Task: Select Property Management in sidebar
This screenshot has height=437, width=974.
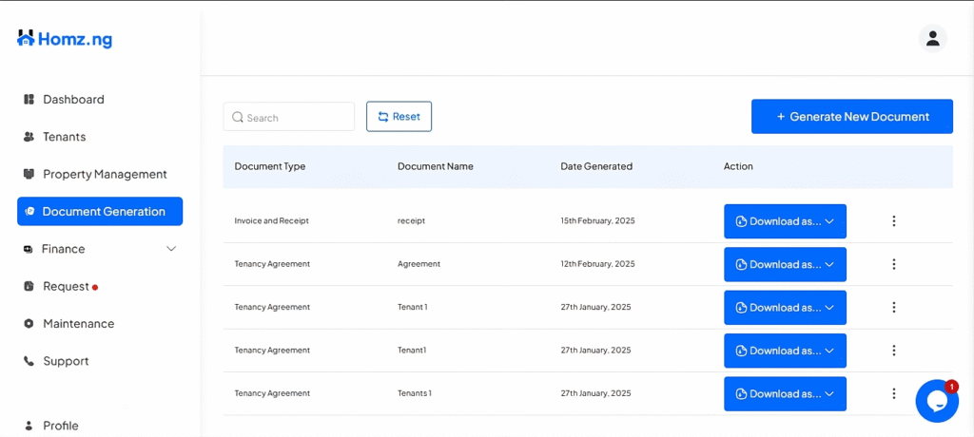Action: pos(105,174)
